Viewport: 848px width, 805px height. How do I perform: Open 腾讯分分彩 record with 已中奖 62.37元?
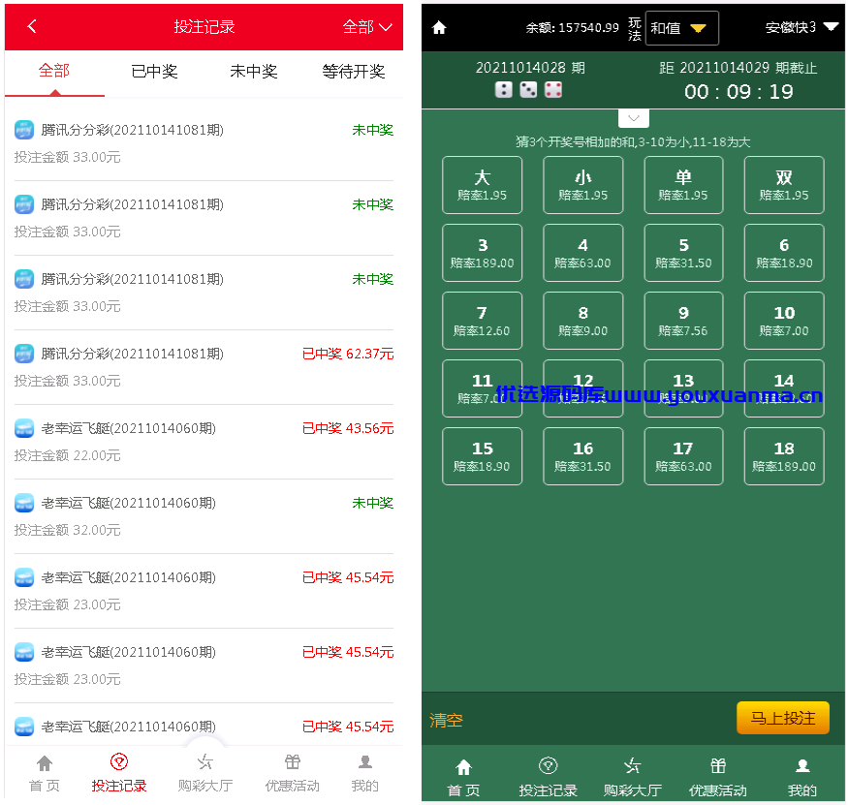[204, 367]
